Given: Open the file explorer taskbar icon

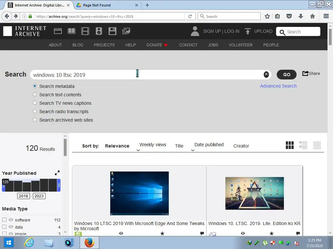Looking at the screenshot, I should point(49,243).
